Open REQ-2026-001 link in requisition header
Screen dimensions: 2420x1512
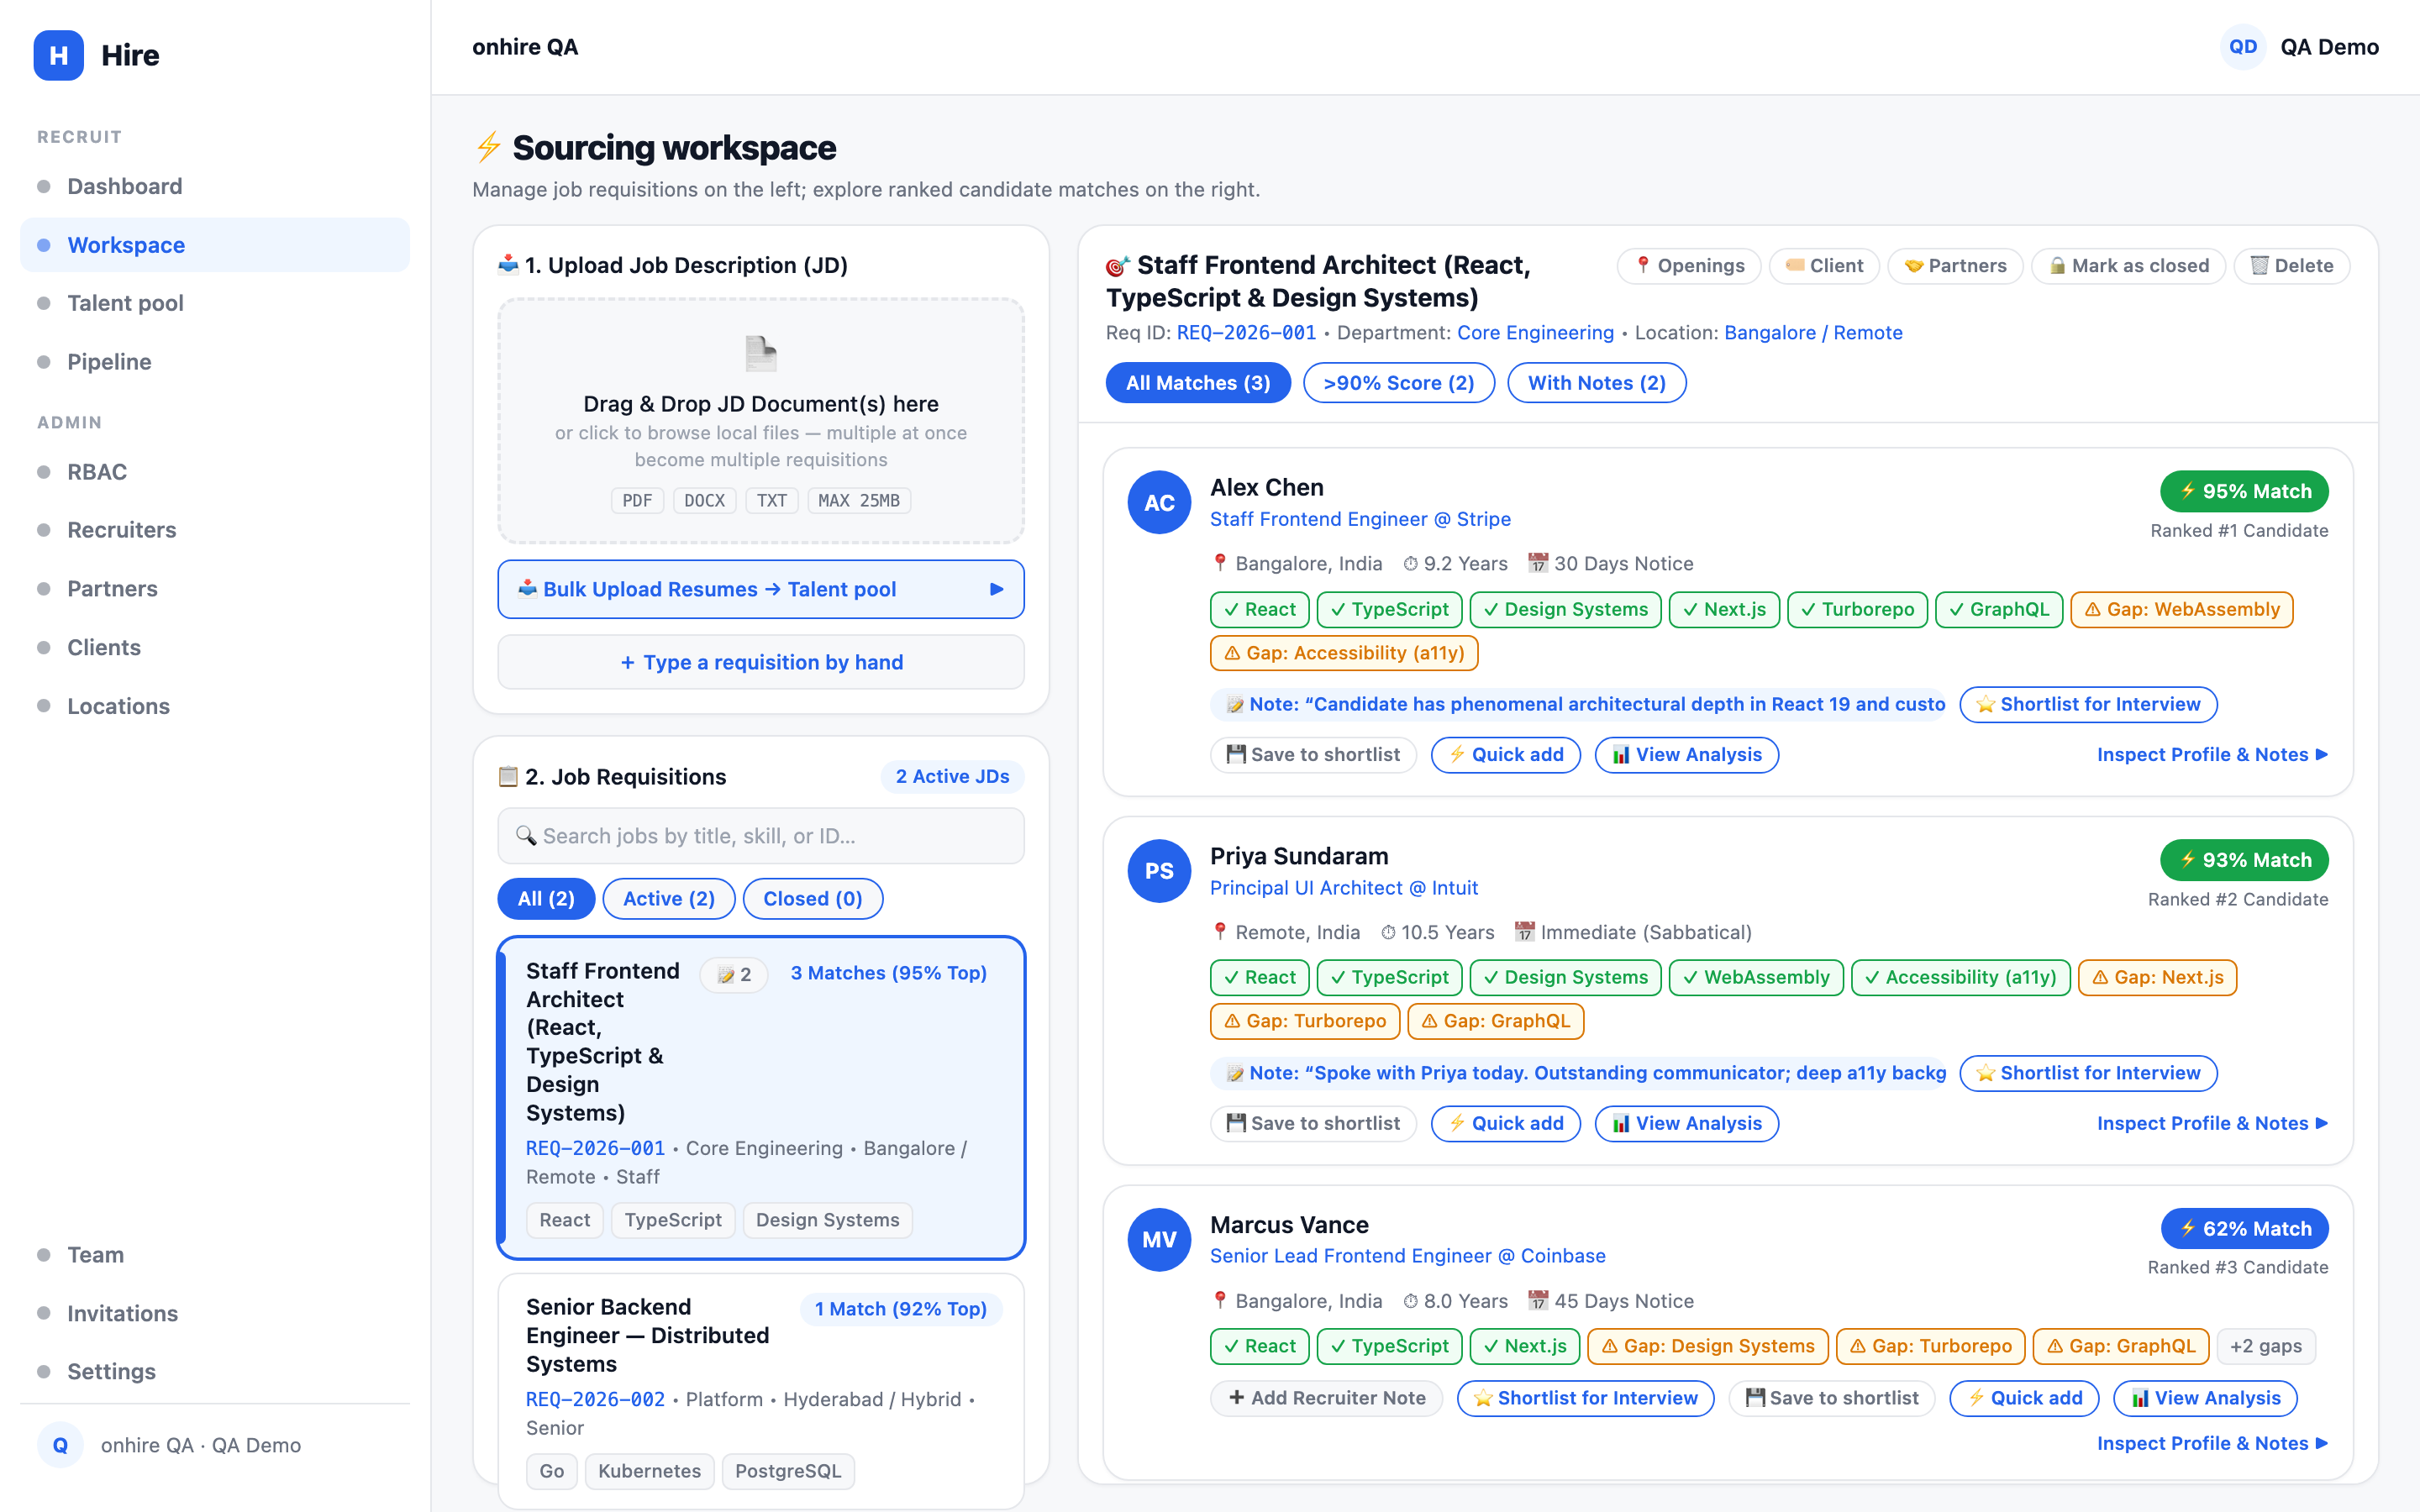tap(1246, 333)
